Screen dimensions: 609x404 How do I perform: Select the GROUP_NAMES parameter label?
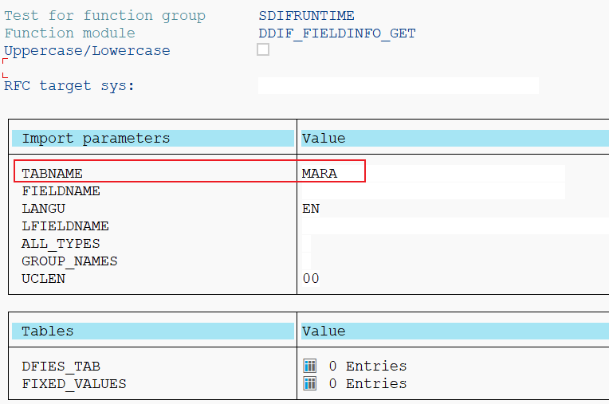click(69, 261)
